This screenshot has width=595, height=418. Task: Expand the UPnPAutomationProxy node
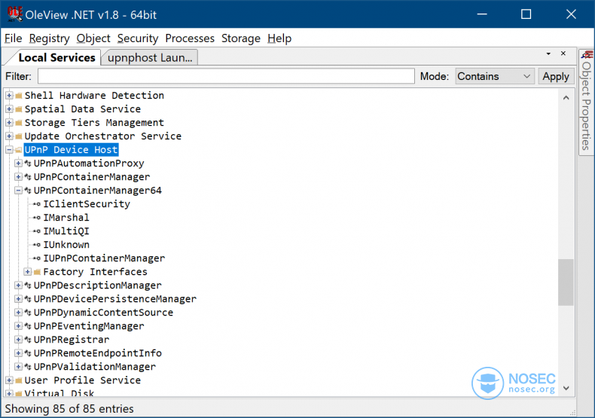pos(18,163)
